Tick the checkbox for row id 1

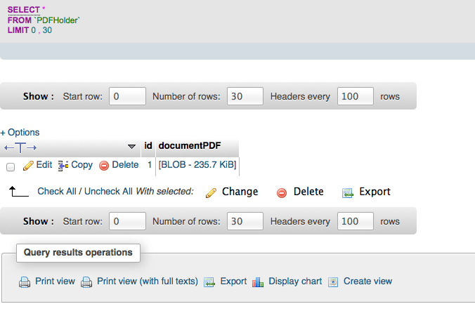(11, 166)
